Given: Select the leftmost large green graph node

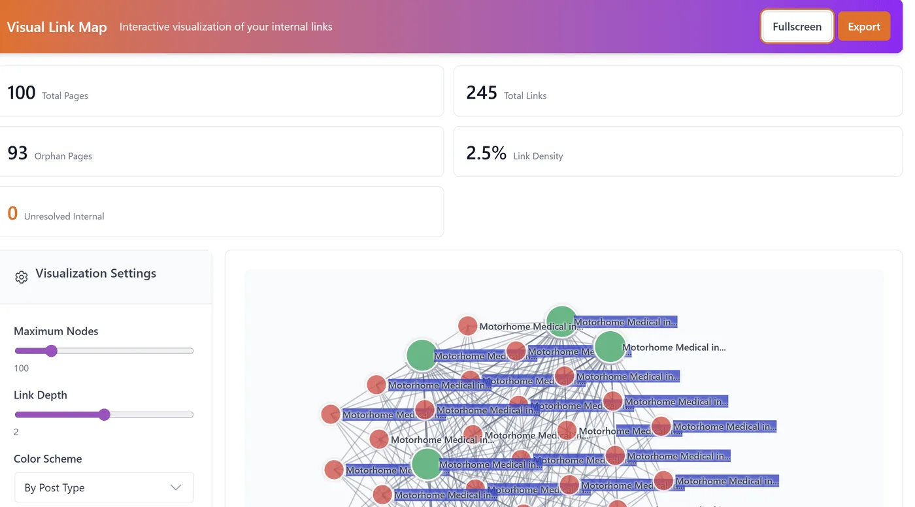Looking at the screenshot, I should tap(422, 355).
